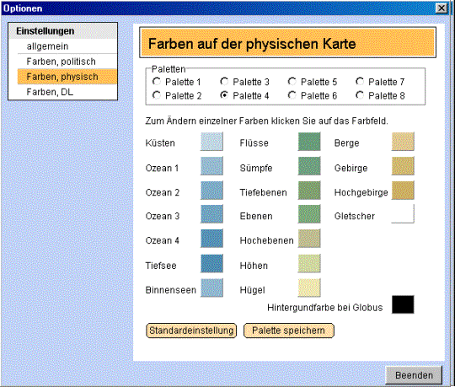Change the Tiefebenen color swatch
The width and height of the screenshot is (455, 387).
pos(309,191)
